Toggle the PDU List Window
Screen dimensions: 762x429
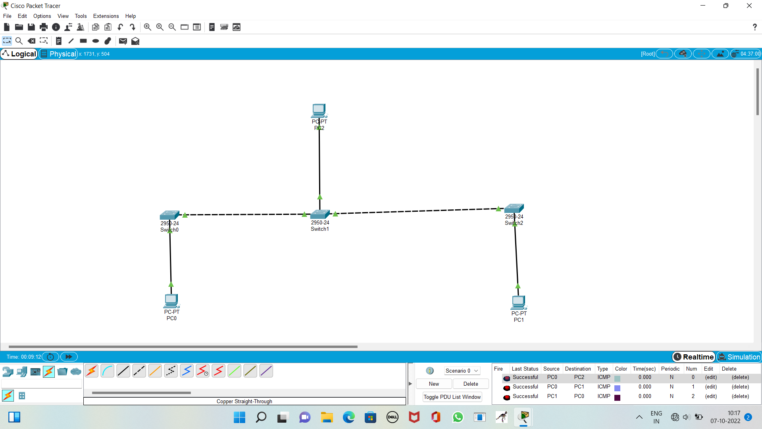(452, 396)
